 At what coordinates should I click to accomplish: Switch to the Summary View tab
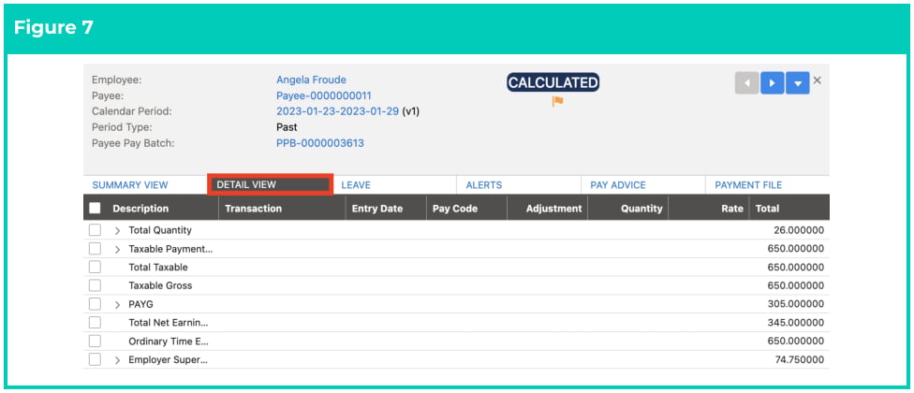tap(130, 185)
